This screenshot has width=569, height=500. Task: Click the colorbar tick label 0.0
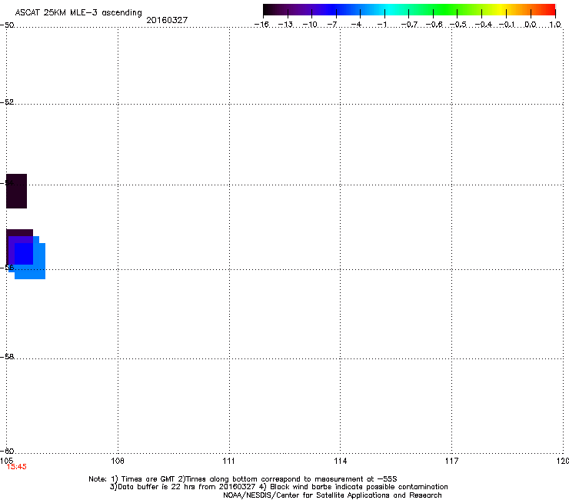(531, 25)
